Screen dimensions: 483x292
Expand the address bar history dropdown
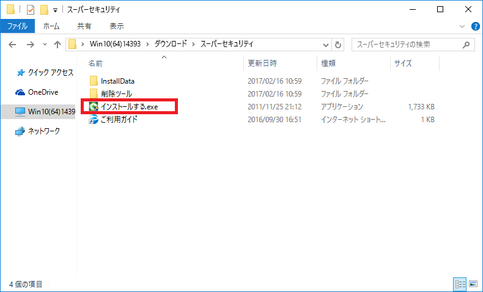pyautogui.click(x=326, y=45)
